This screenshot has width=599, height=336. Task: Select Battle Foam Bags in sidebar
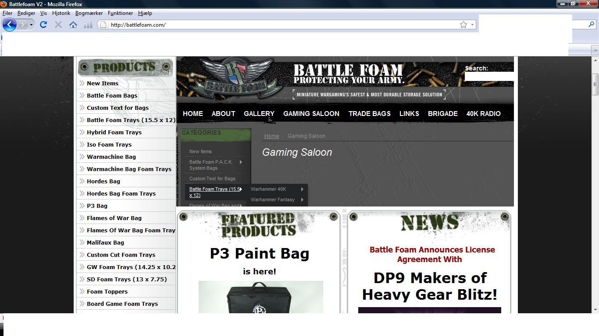pos(112,95)
